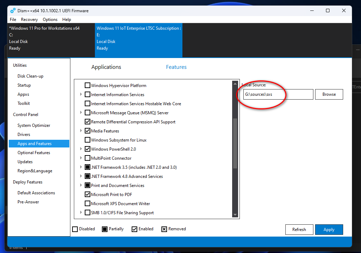Switch to the Features tab

tap(176, 67)
